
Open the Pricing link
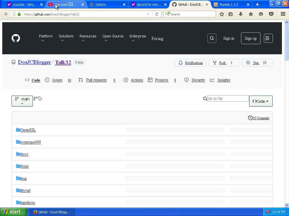[x=157, y=39]
